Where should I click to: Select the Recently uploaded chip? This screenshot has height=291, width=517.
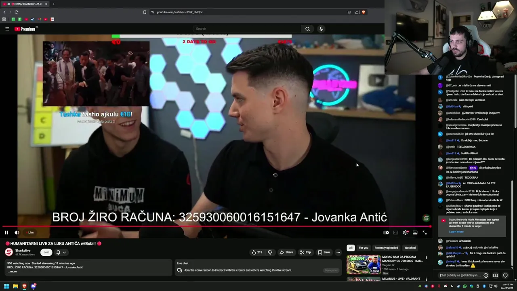(x=386, y=248)
